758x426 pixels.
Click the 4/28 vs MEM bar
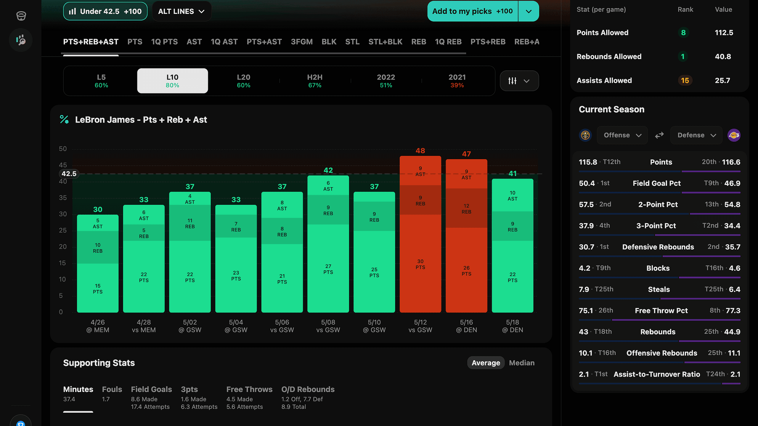144,259
